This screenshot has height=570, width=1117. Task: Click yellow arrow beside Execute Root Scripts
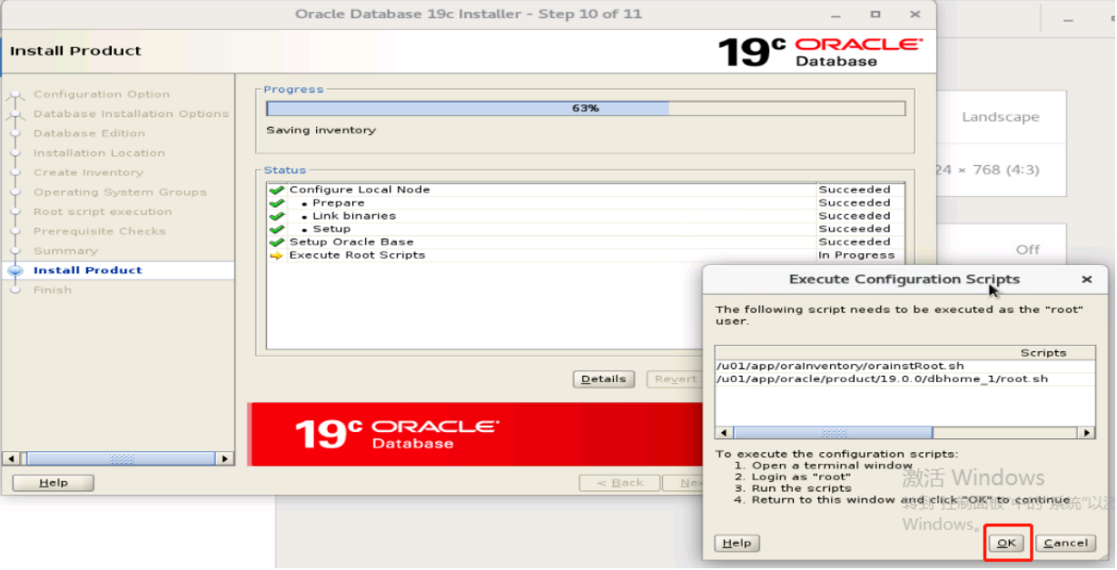(277, 256)
